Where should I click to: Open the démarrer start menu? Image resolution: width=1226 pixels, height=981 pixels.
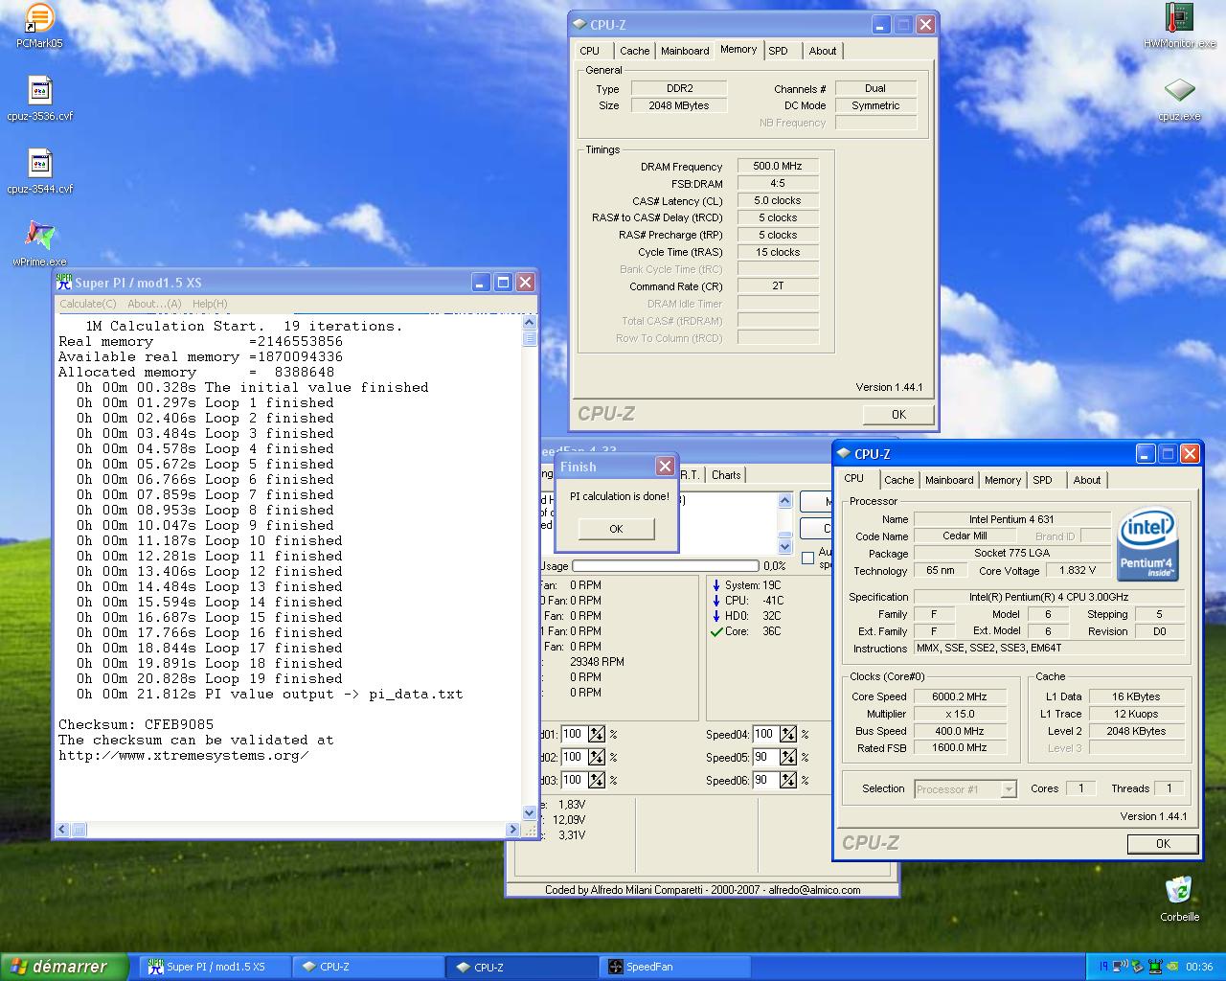(x=64, y=967)
